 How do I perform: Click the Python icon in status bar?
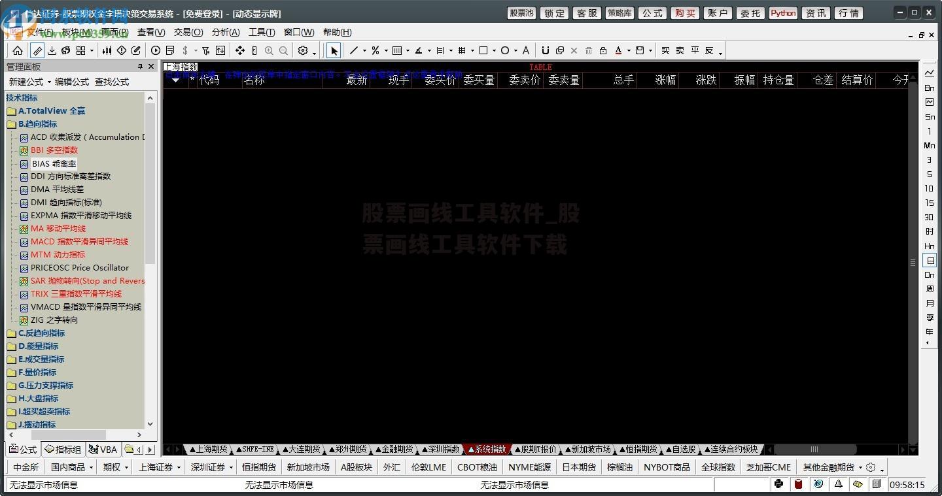click(778, 484)
